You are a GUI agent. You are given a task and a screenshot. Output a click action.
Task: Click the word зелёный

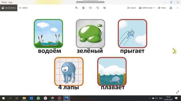tap(90, 51)
